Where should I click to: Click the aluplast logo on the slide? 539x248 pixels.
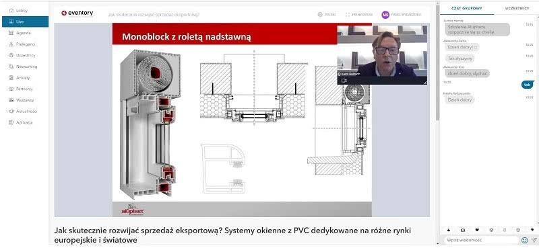pos(132,210)
